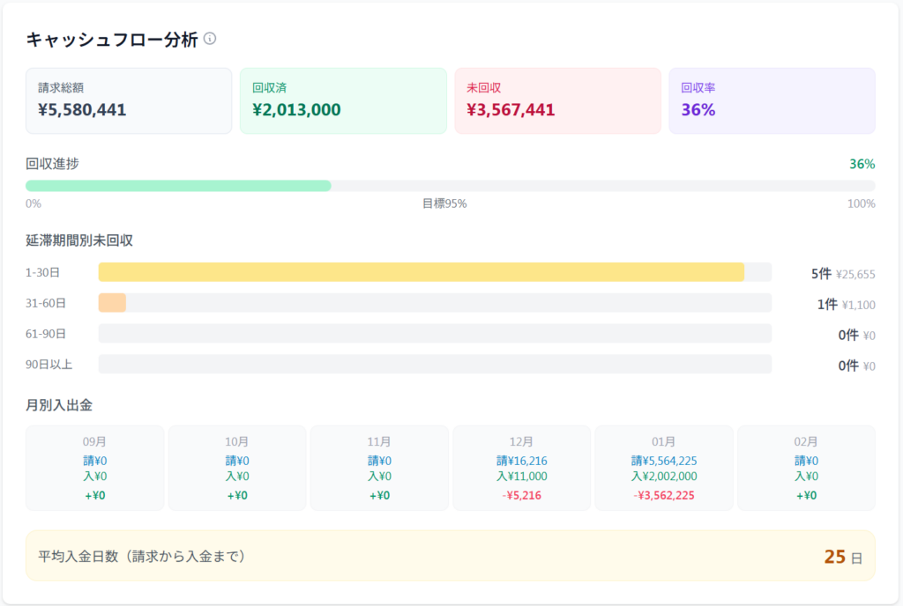This screenshot has height=606, width=903.
Task: Click the 1件 count for 31-60日
Action: (x=826, y=305)
